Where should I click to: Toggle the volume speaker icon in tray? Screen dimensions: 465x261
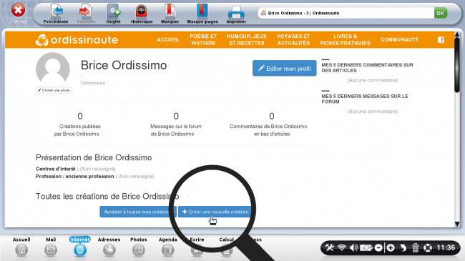point(353,247)
